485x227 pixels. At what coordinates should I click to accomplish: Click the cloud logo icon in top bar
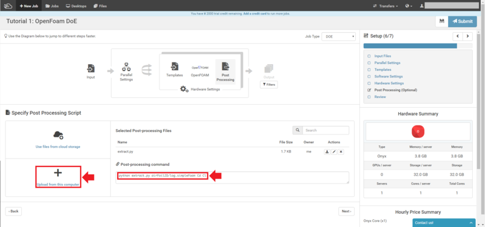coord(8,6)
